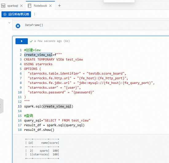The width and height of the screenshot is (169, 163).
Task: Click line number 13 in the gutter
Action: pos(20,107)
